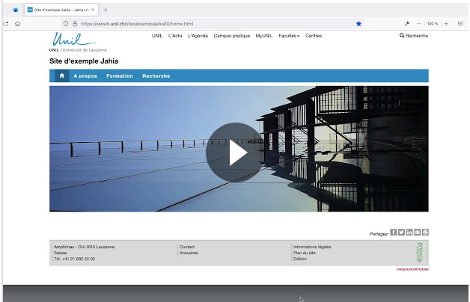
Task: Bookmark page with star icon
Action: pyautogui.click(x=358, y=23)
